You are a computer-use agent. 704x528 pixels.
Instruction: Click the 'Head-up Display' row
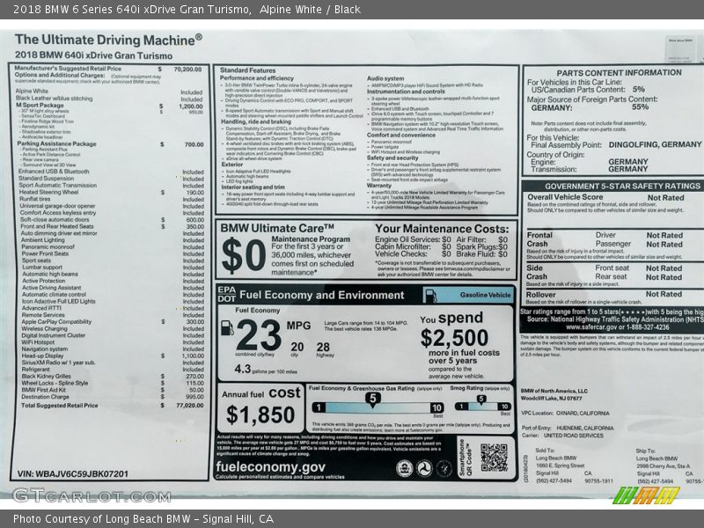pyautogui.click(x=113, y=356)
